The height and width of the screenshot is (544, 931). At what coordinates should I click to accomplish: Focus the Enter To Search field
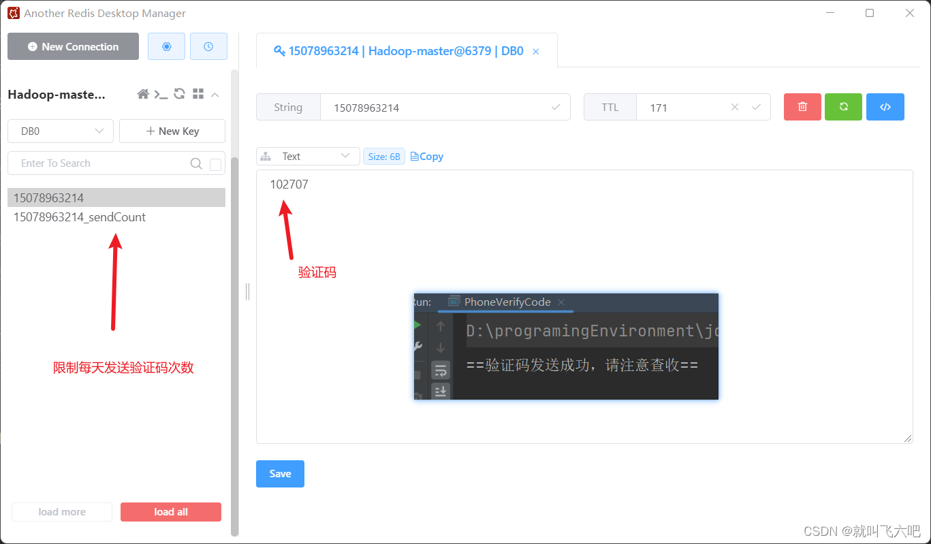[x=102, y=163]
